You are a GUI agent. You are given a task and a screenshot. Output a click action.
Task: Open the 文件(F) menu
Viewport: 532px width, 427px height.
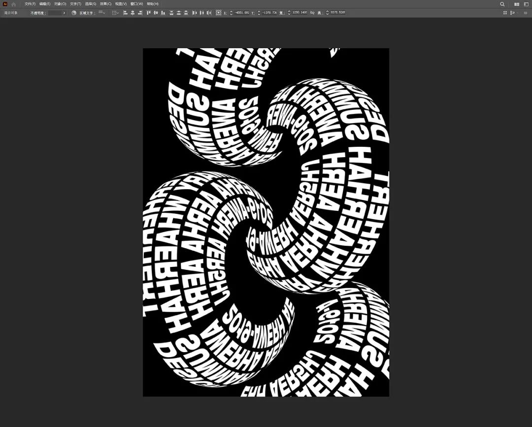[30, 4]
